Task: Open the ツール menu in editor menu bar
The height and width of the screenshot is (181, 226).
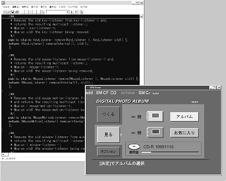Action: (x=62, y=7)
